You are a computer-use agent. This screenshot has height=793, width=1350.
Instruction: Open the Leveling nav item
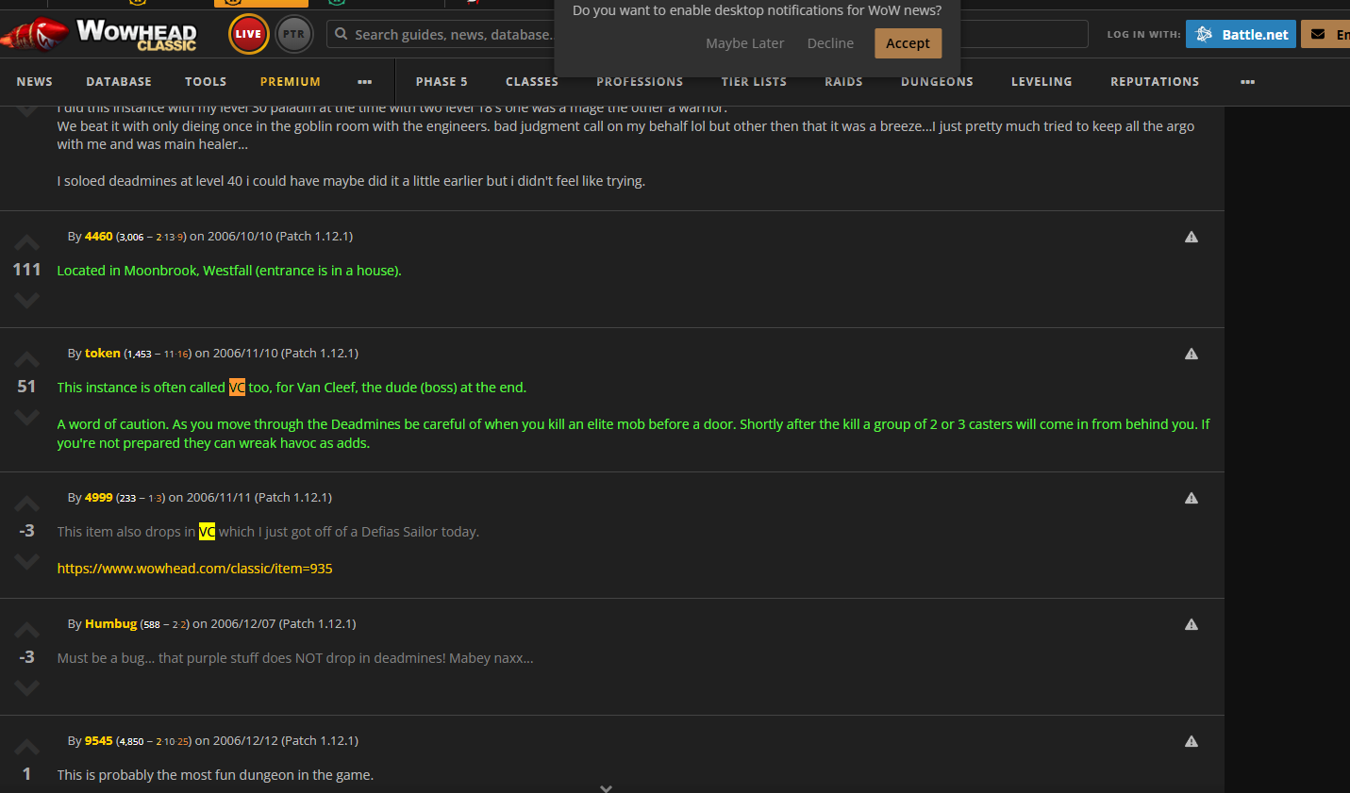coord(1042,82)
